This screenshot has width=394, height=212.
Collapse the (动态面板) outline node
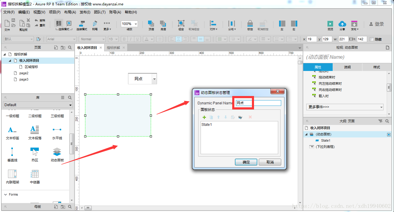(306, 134)
